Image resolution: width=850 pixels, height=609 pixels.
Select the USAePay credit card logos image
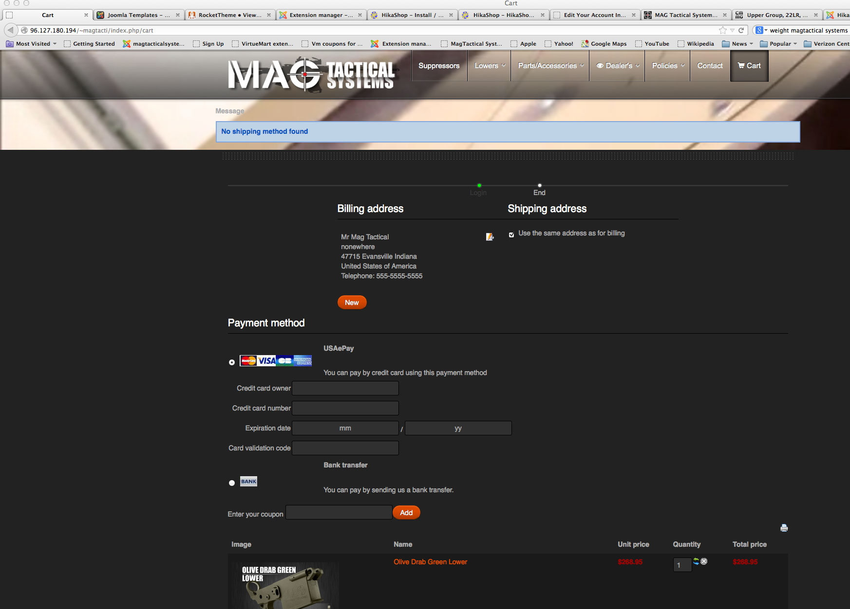coord(276,360)
